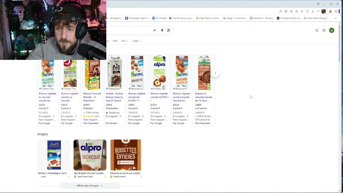The height and width of the screenshot is (193, 343).
Task: Open the more options dots for the Lindt image
Action: pos(69,177)
